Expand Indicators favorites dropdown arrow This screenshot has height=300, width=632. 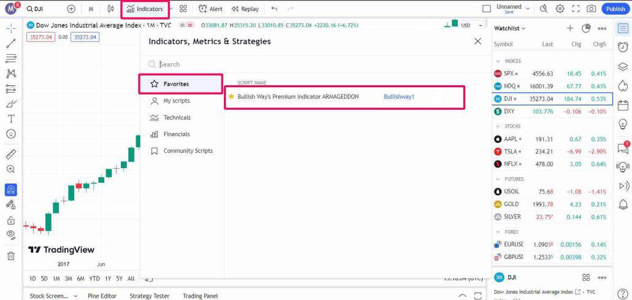pos(172,9)
